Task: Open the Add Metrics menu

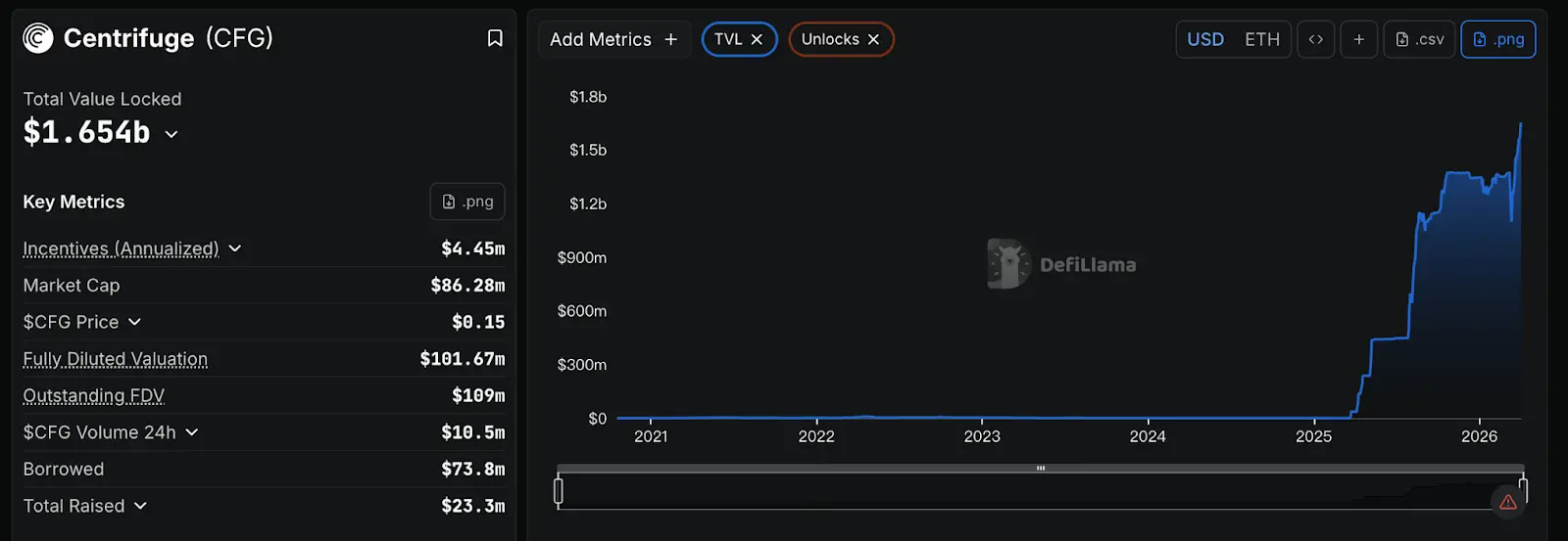Action: (x=613, y=39)
